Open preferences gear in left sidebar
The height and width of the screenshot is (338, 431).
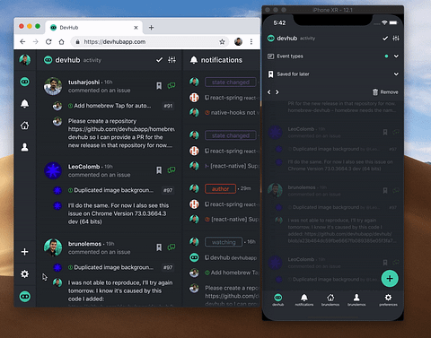click(24, 273)
